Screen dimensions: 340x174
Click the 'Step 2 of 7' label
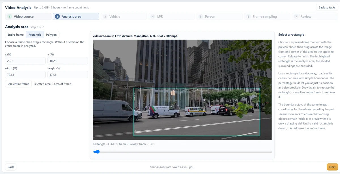click(37, 27)
